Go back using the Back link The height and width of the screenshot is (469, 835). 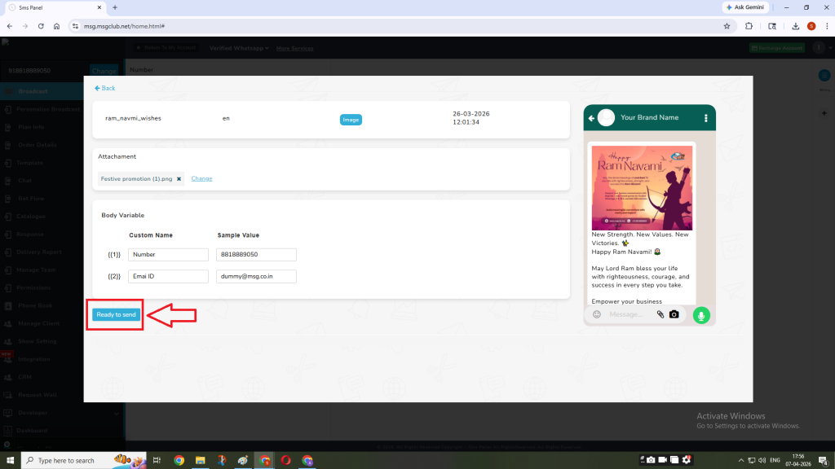pos(104,88)
